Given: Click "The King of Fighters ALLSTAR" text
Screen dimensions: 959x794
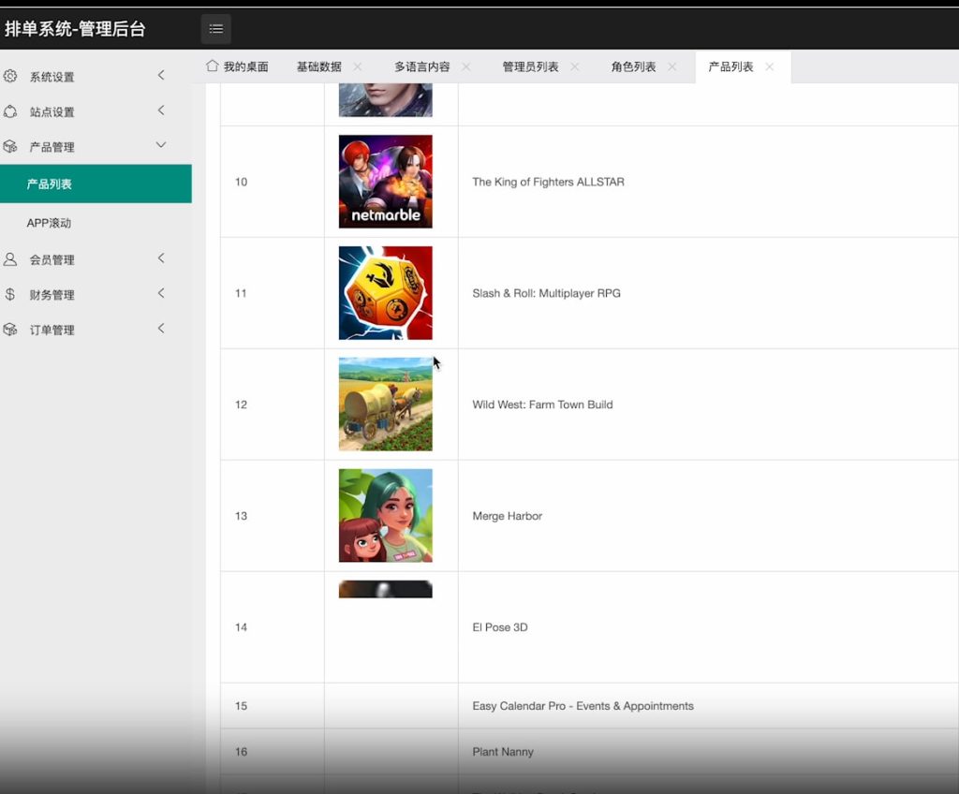Looking at the screenshot, I should pos(548,182).
